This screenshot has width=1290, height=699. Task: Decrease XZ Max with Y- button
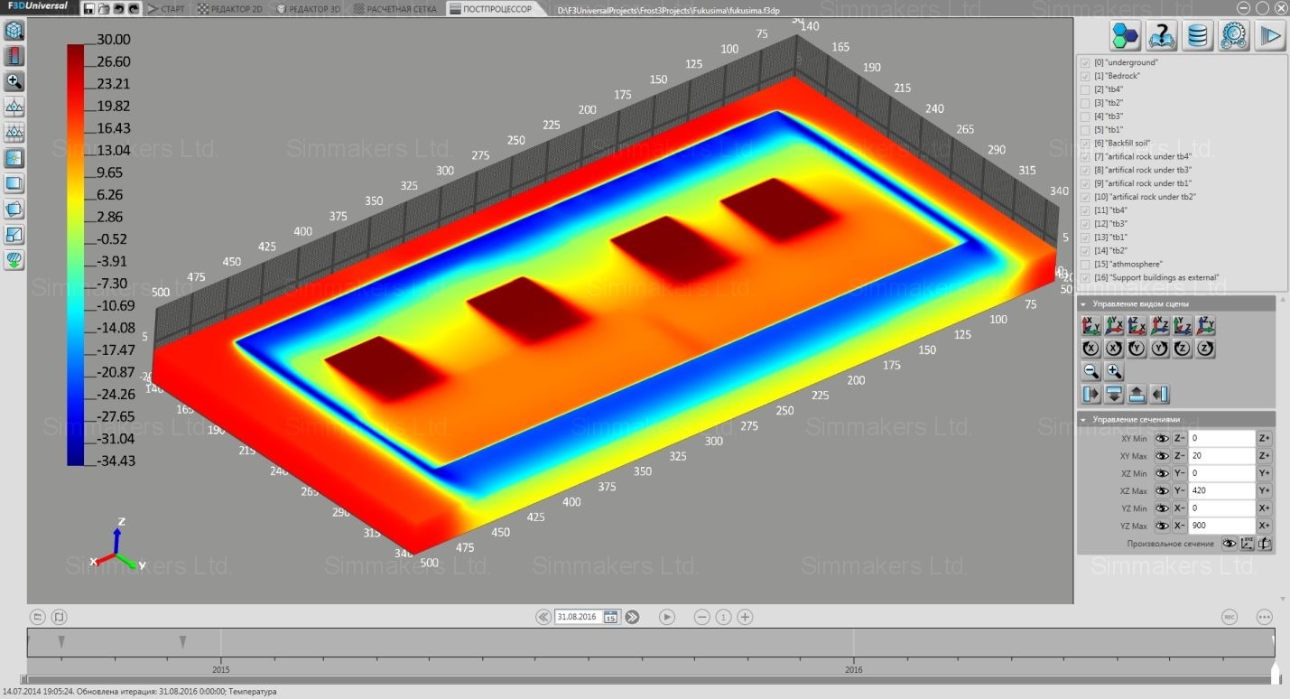tap(1180, 490)
